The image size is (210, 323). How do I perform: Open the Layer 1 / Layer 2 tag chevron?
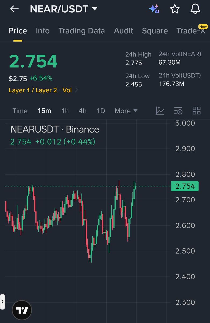pos(77,90)
